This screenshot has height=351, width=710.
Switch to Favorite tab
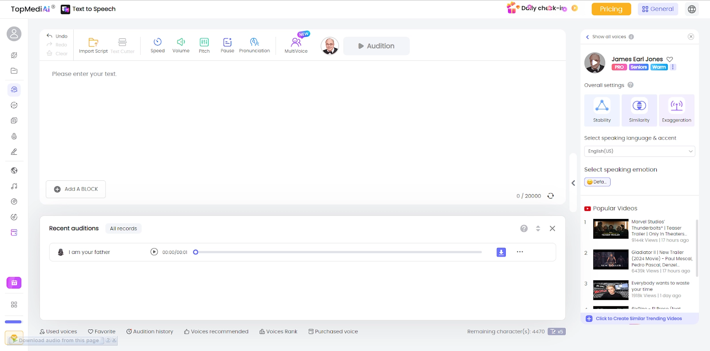(x=102, y=331)
